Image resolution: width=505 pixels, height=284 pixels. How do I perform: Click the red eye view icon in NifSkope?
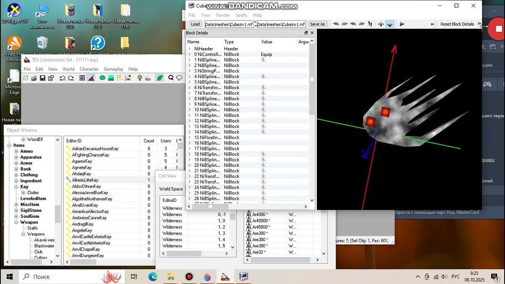(353, 24)
